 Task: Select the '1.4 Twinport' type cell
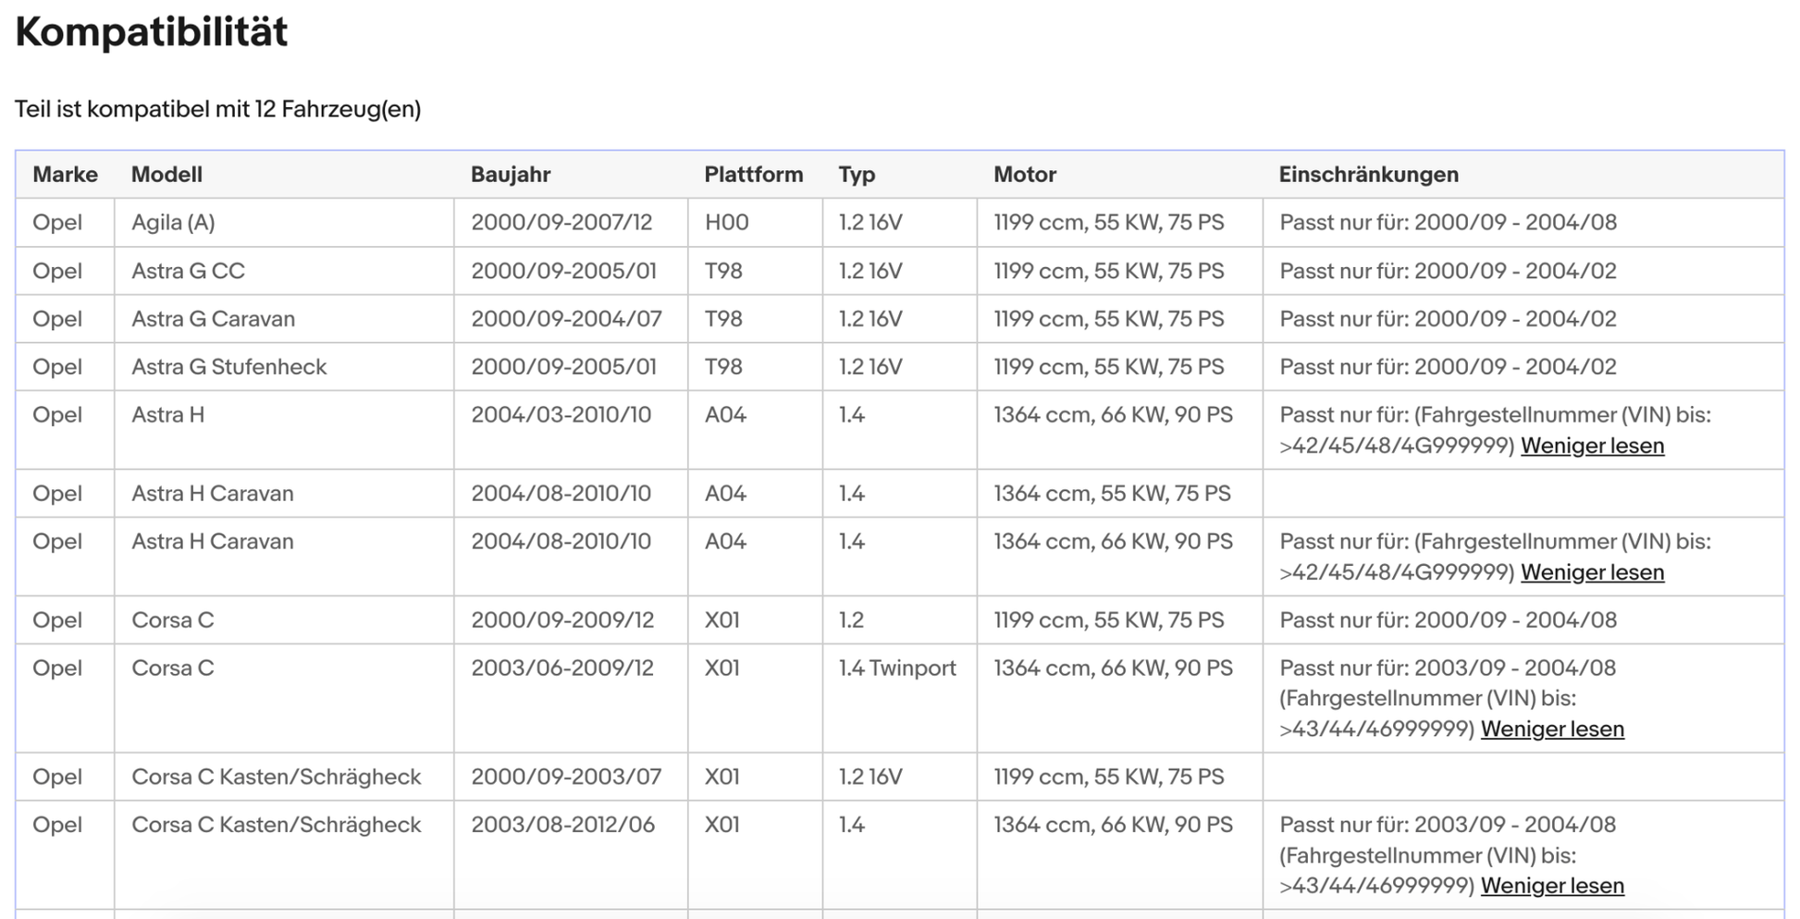pyautogui.click(x=896, y=668)
